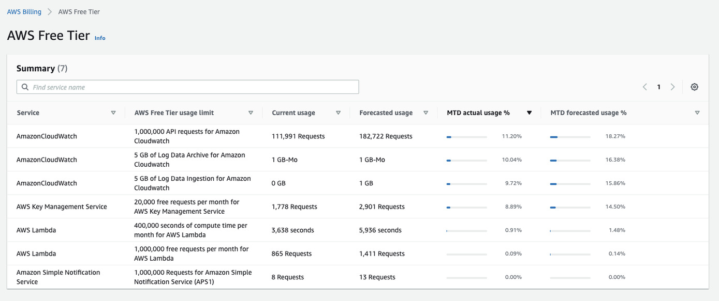
Task: Sort by Service column arrow
Action: (113, 113)
